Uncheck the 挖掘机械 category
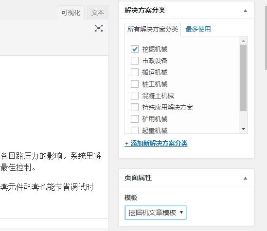Image resolution: width=267 pixels, height=231 pixels. (135, 49)
